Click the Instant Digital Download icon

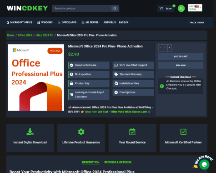pyautogui.click(x=30, y=132)
